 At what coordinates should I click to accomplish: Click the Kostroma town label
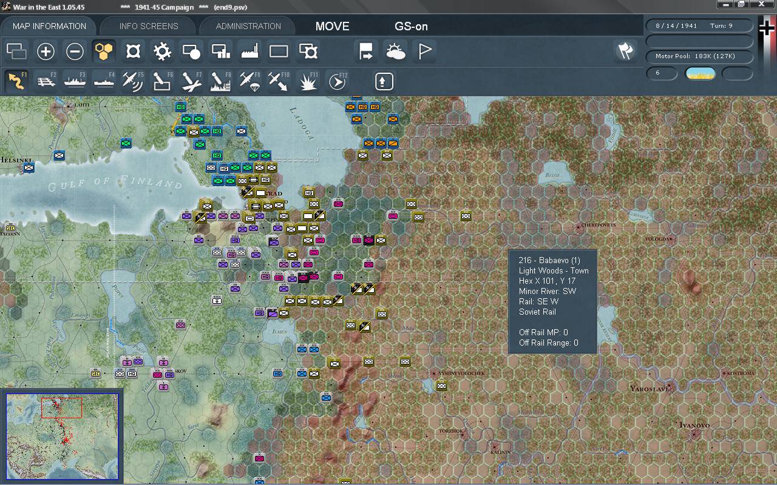pyautogui.click(x=741, y=373)
